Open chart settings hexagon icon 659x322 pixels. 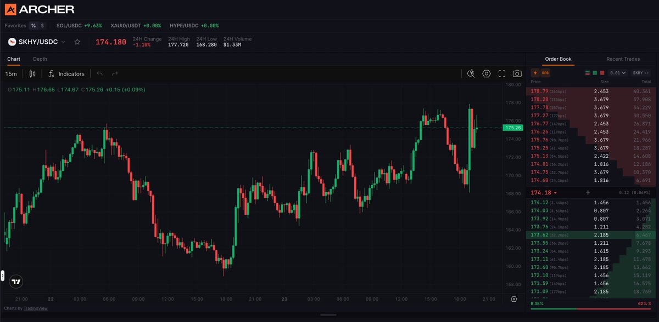point(486,73)
